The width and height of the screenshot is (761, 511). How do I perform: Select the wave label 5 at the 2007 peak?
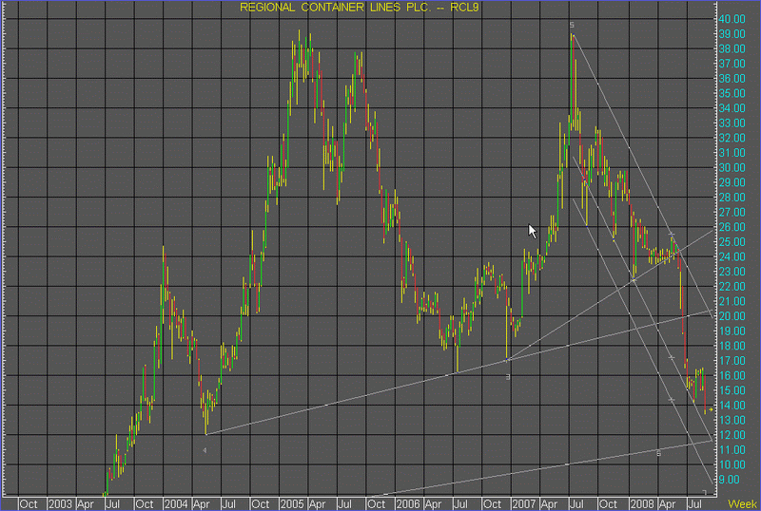(572, 25)
